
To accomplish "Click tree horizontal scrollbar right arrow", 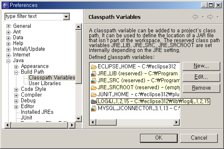I will click(72, 125).
